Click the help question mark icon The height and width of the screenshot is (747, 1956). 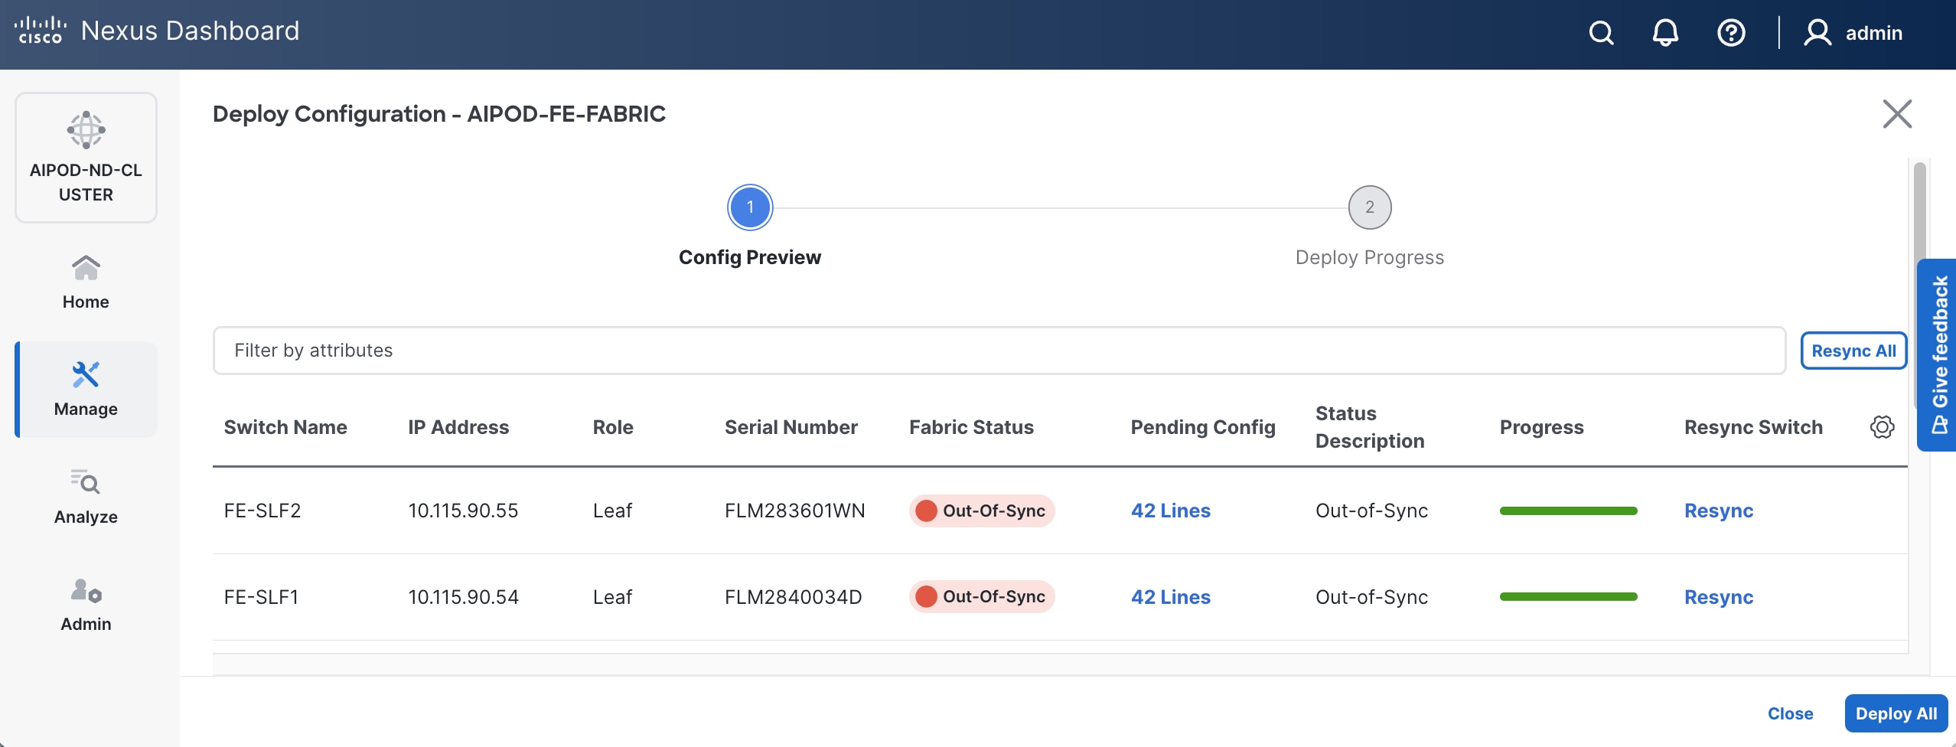[x=1731, y=33]
